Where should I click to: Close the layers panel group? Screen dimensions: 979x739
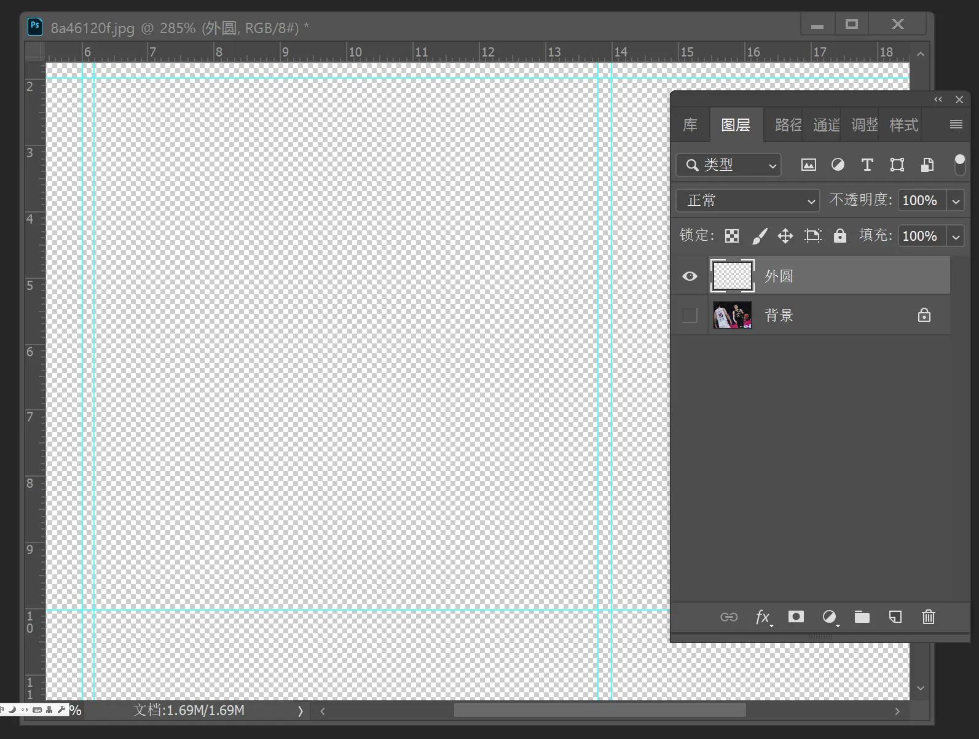(959, 100)
